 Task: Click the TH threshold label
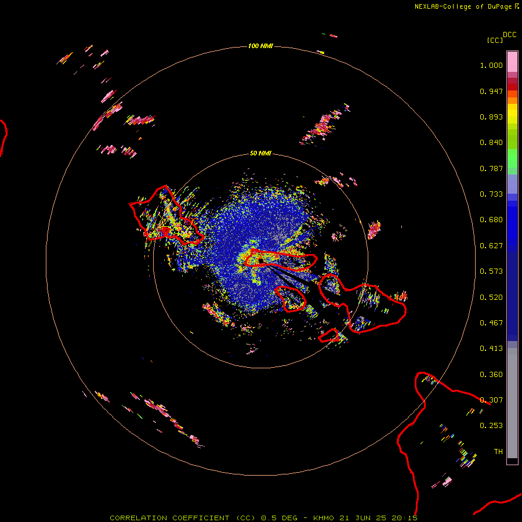[x=498, y=452]
